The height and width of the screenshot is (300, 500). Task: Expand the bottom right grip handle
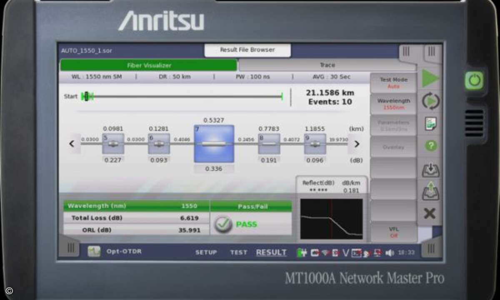pos(431,249)
